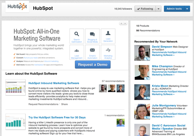The image size is (194, 136).
Task: Click the Request a Demo button
Action: [93, 65]
